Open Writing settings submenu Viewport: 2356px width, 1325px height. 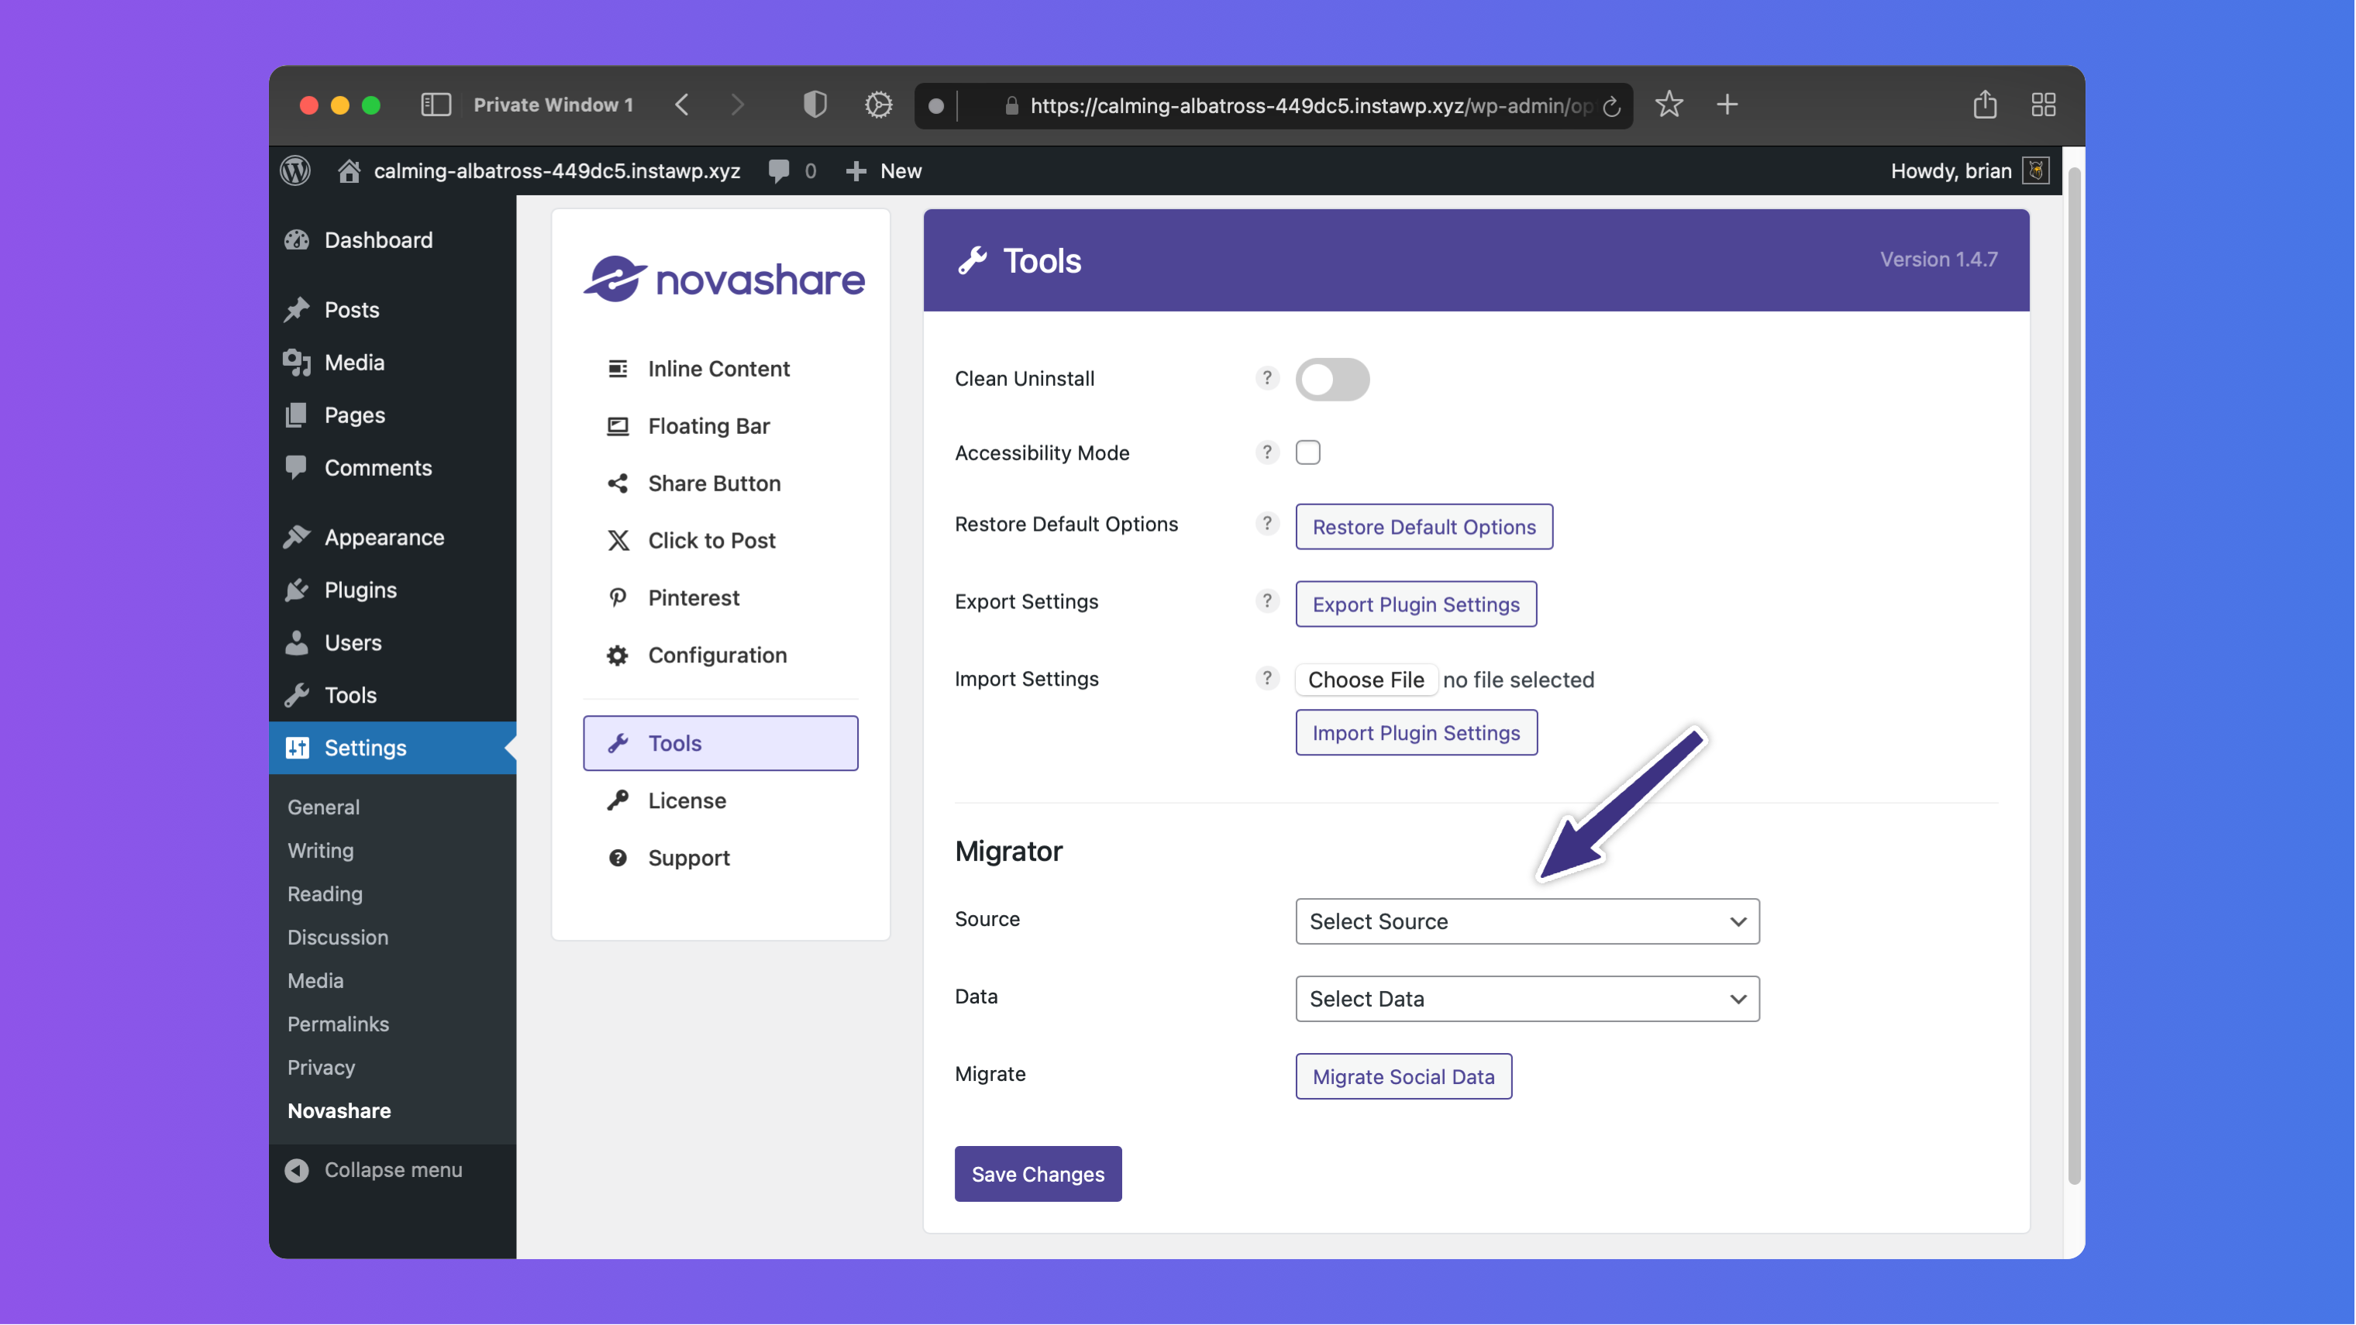coord(320,851)
